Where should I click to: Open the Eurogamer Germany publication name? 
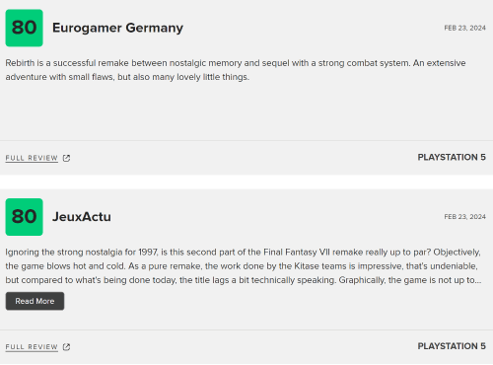[x=117, y=28]
